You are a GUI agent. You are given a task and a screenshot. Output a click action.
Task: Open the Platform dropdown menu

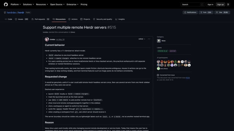[x=16, y=4]
